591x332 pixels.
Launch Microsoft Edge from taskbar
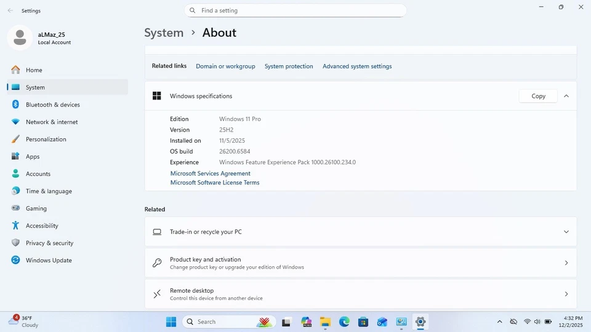(344, 322)
